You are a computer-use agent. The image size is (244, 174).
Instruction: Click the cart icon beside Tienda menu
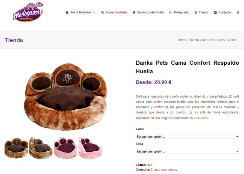pyautogui.click(x=196, y=12)
